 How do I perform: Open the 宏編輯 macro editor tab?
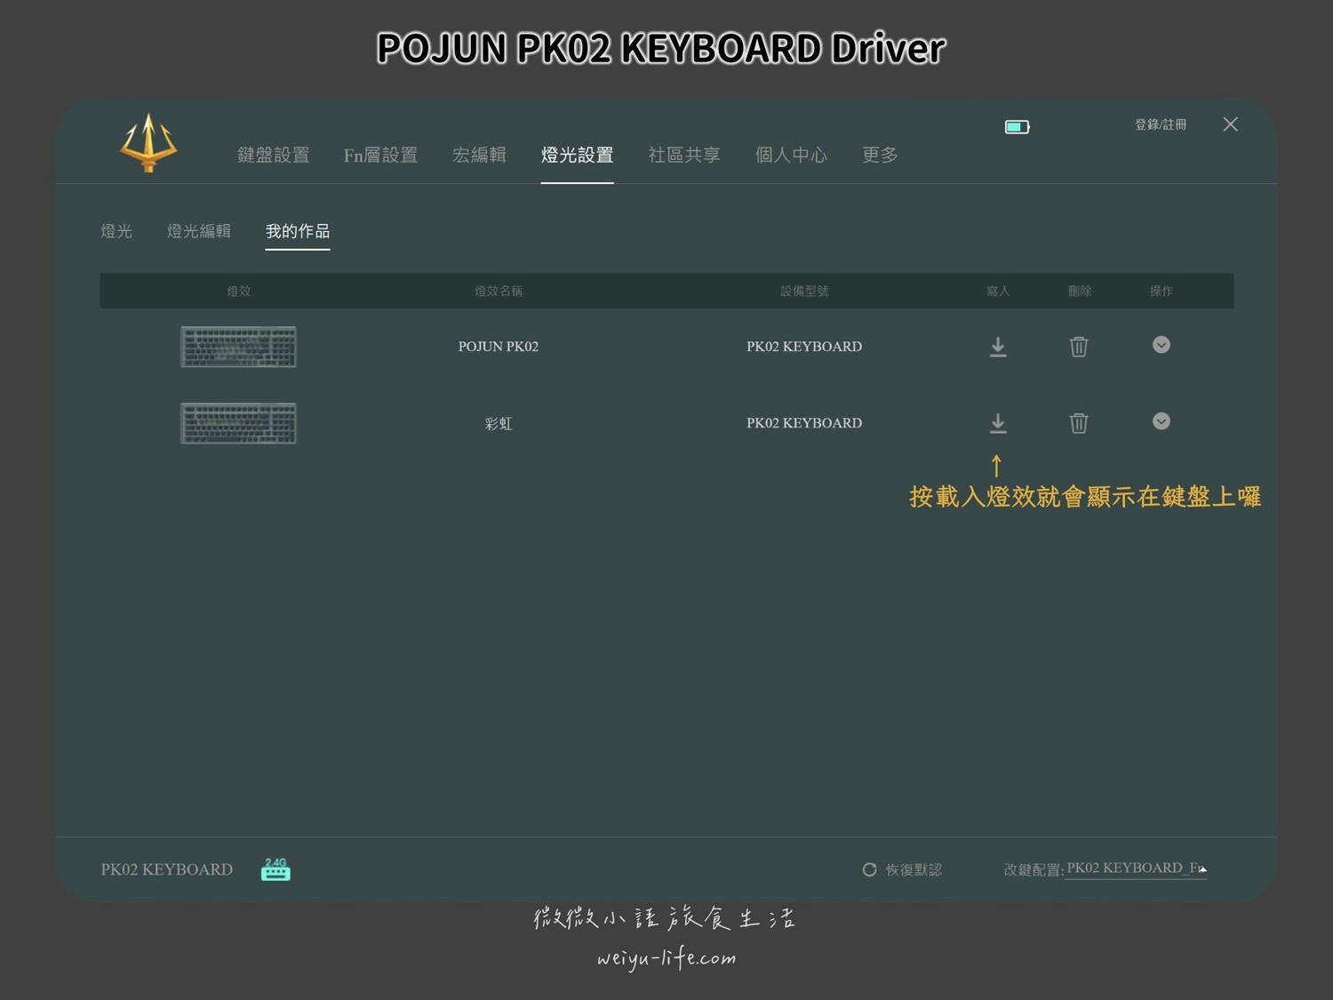tap(479, 155)
